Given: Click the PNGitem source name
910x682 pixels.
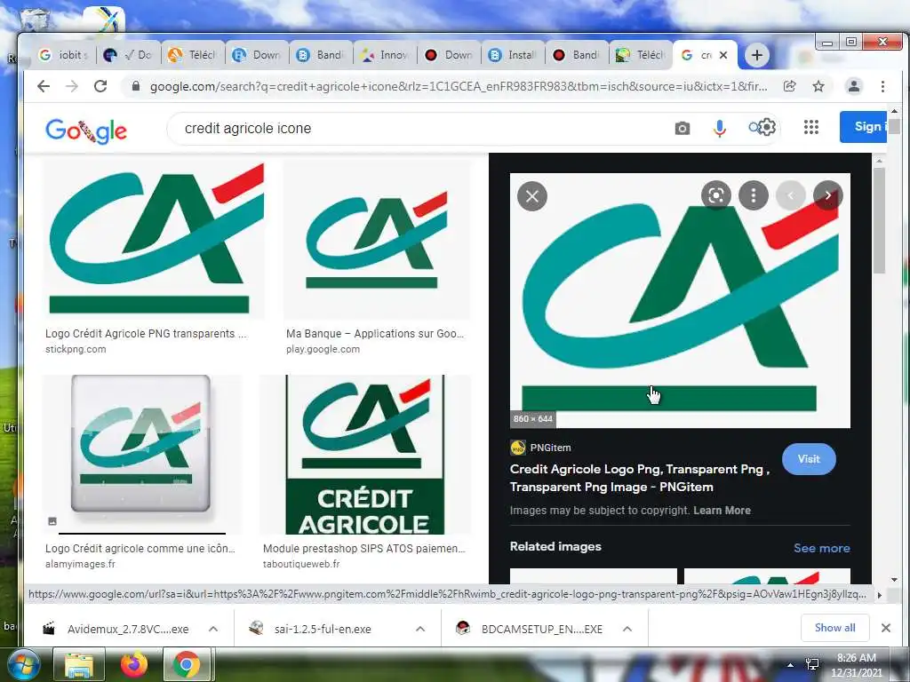Looking at the screenshot, I should [550, 448].
